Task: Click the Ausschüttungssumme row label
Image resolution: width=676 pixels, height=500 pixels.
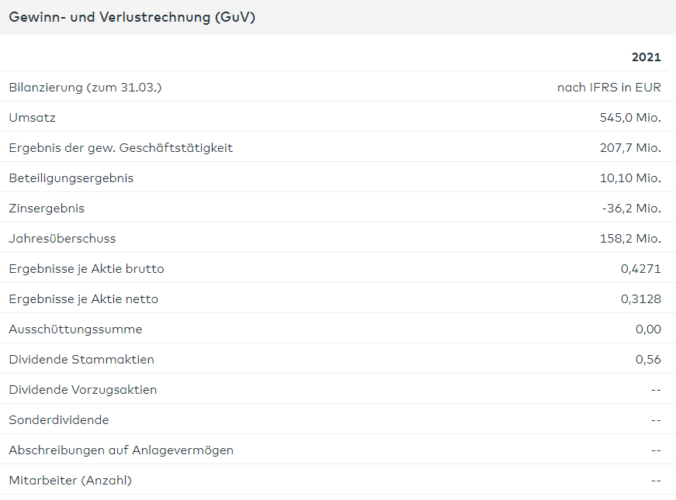Action: coord(75,329)
